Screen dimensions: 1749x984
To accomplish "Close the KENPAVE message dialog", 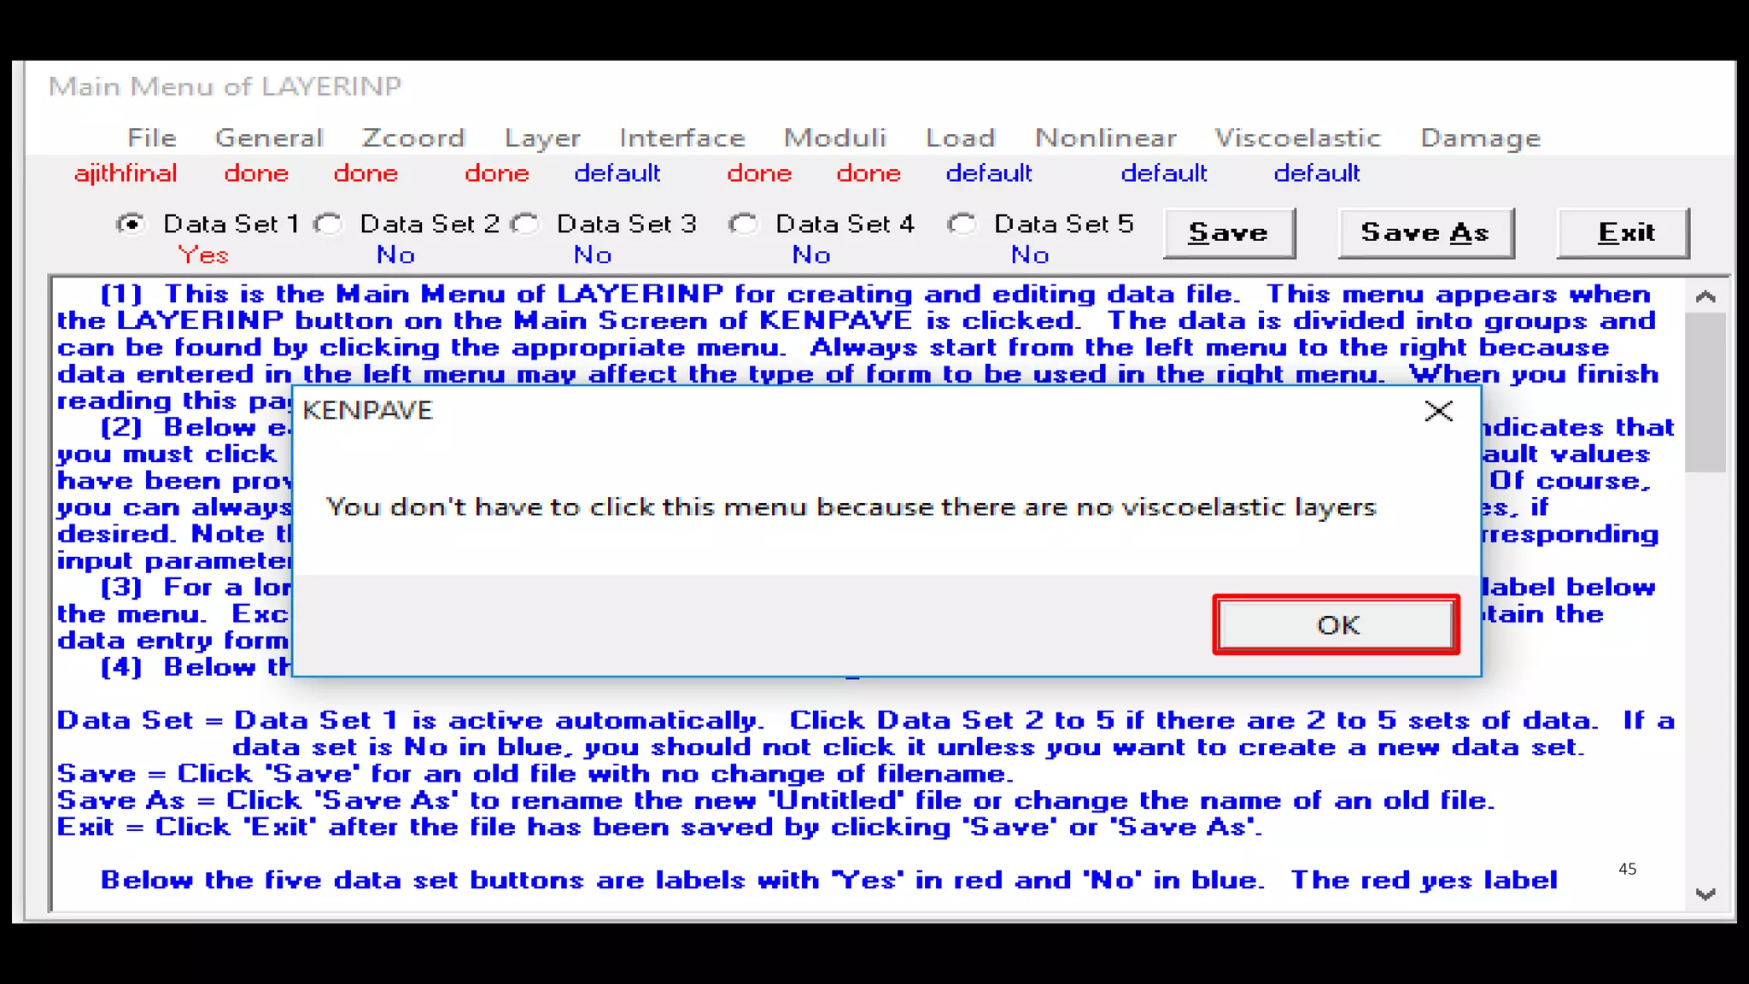I will (1438, 412).
